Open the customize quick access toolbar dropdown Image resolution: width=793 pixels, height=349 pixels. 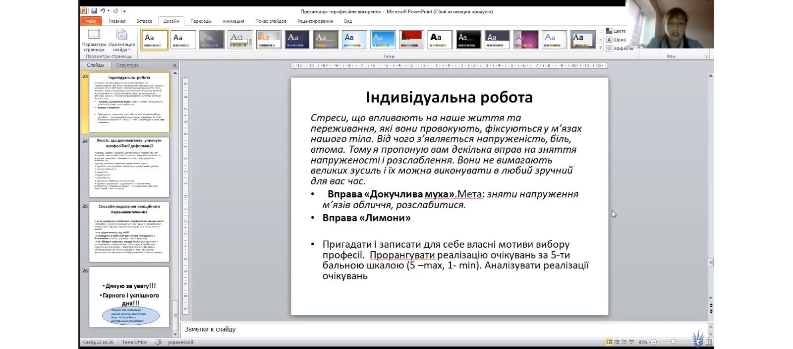pos(124,11)
